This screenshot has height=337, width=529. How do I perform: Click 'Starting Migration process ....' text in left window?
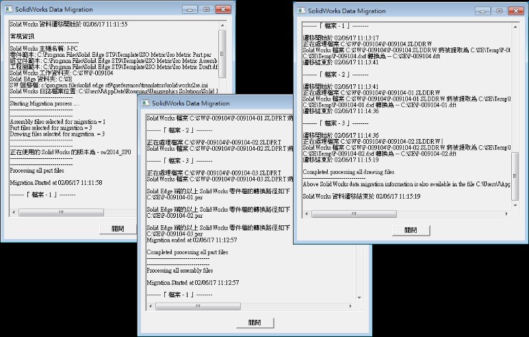(x=44, y=103)
